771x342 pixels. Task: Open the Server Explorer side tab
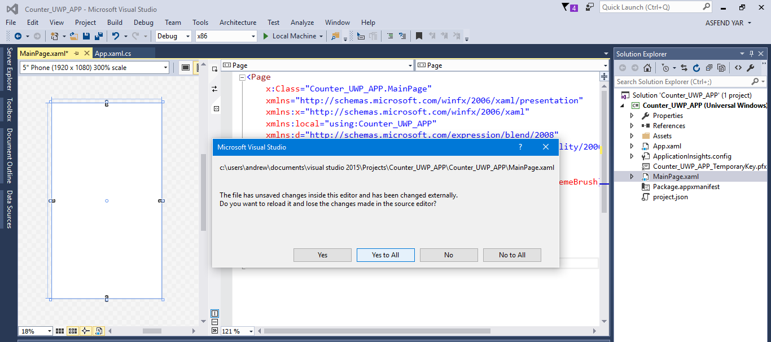9,69
